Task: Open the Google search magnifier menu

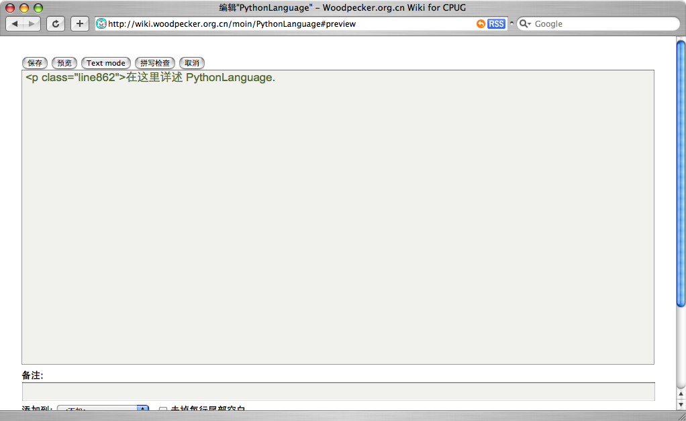Action: [x=525, y=23]
